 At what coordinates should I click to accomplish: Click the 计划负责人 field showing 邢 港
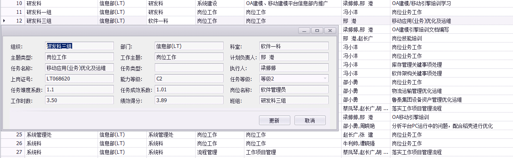point(294,57)
